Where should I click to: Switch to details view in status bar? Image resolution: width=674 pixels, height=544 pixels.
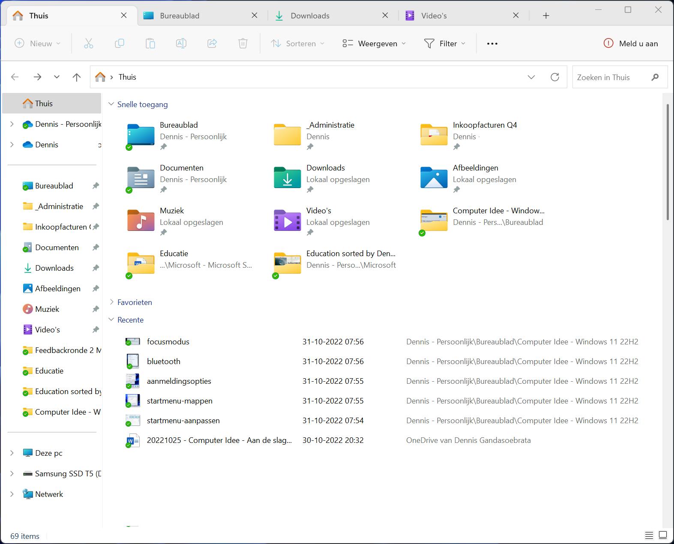pos(649,535)
